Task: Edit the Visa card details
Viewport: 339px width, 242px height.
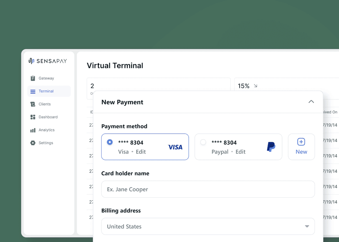Action: tap(141, 152)
